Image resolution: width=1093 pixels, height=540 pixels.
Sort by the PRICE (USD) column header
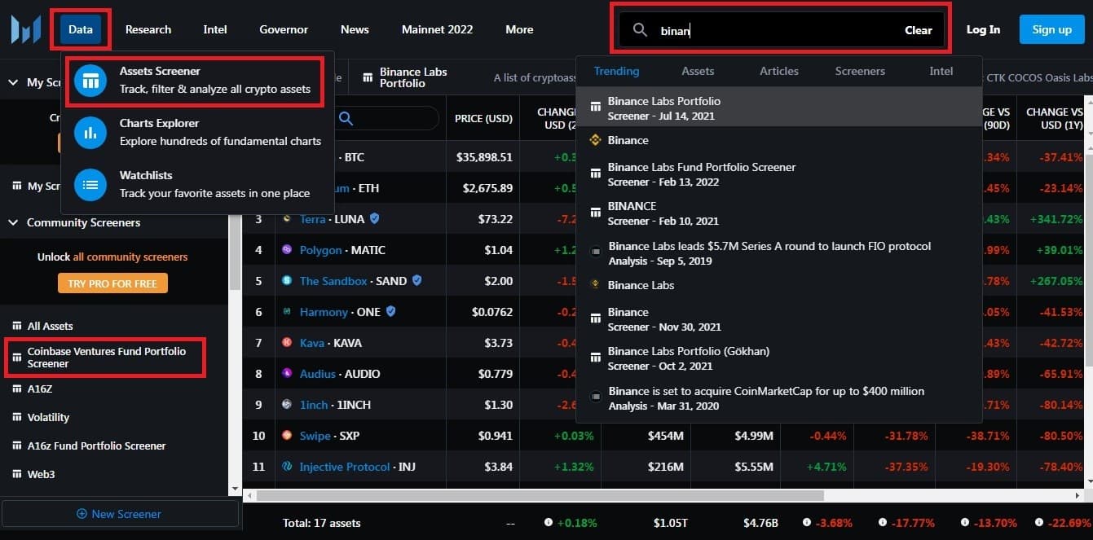coord(483,119)
